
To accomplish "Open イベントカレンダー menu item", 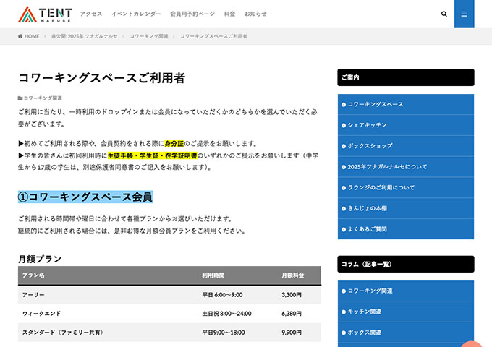I will [136, 14].
